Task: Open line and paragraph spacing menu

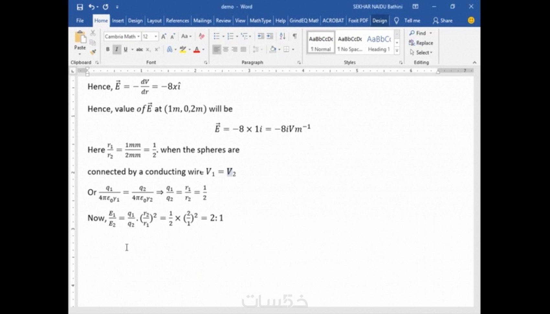Action: (x=257, y=49)
